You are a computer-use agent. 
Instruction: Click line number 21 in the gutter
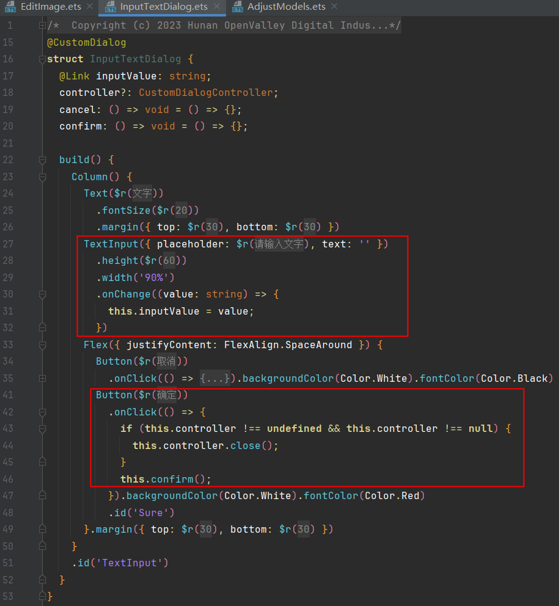tap(8, 144)
